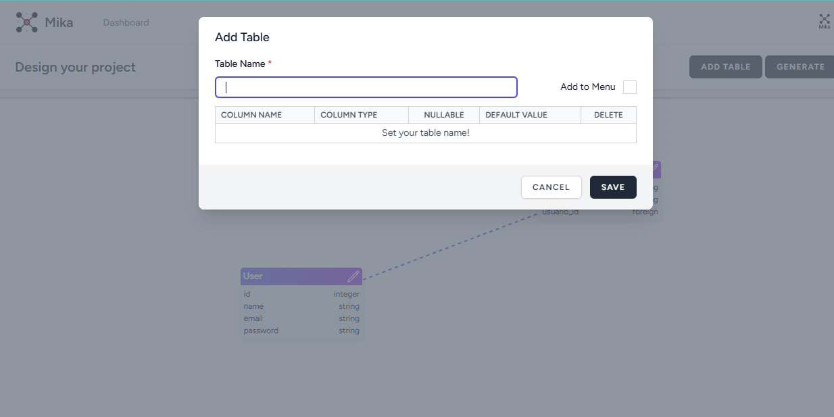The width and height of the screenshot is (834, 417).
Task: Click the Add Table button
Action: (x=725, y=67)
